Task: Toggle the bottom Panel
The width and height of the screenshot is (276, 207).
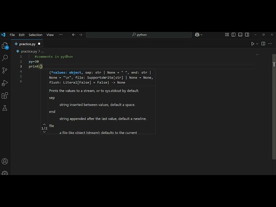Action: (240, 34)
